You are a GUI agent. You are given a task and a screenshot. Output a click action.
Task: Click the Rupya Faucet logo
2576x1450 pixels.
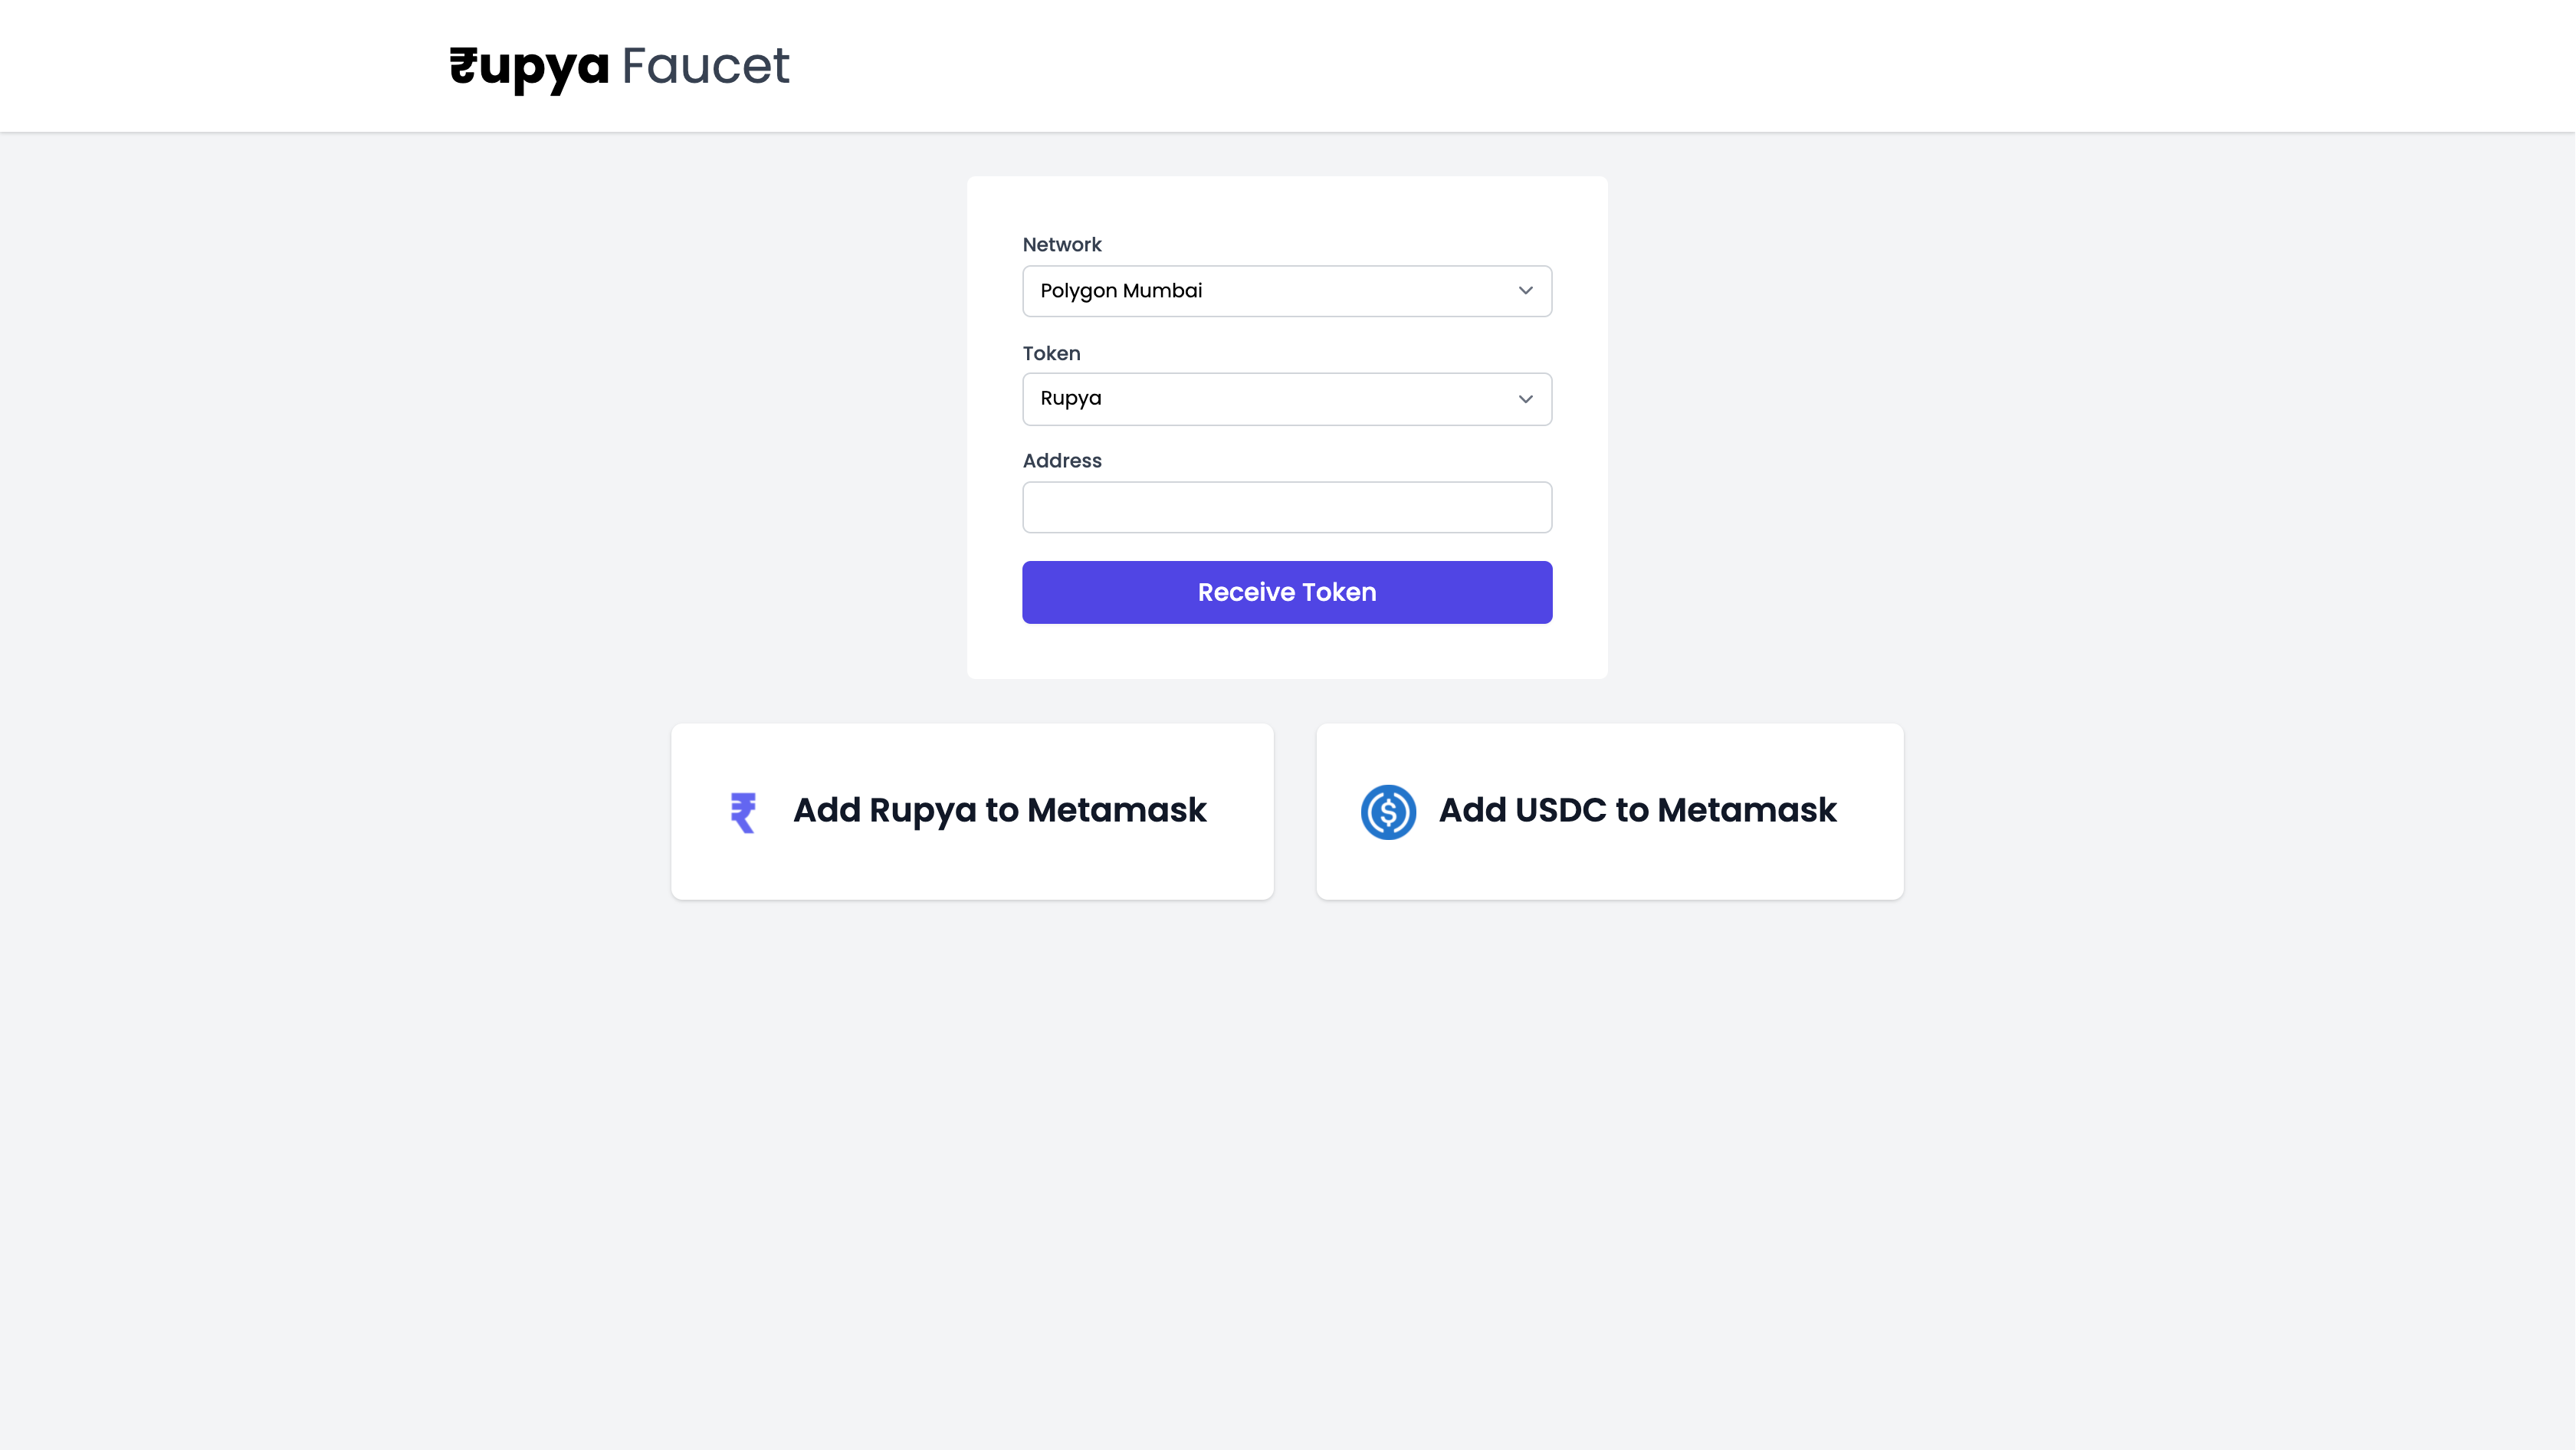(x=618, y=67)
